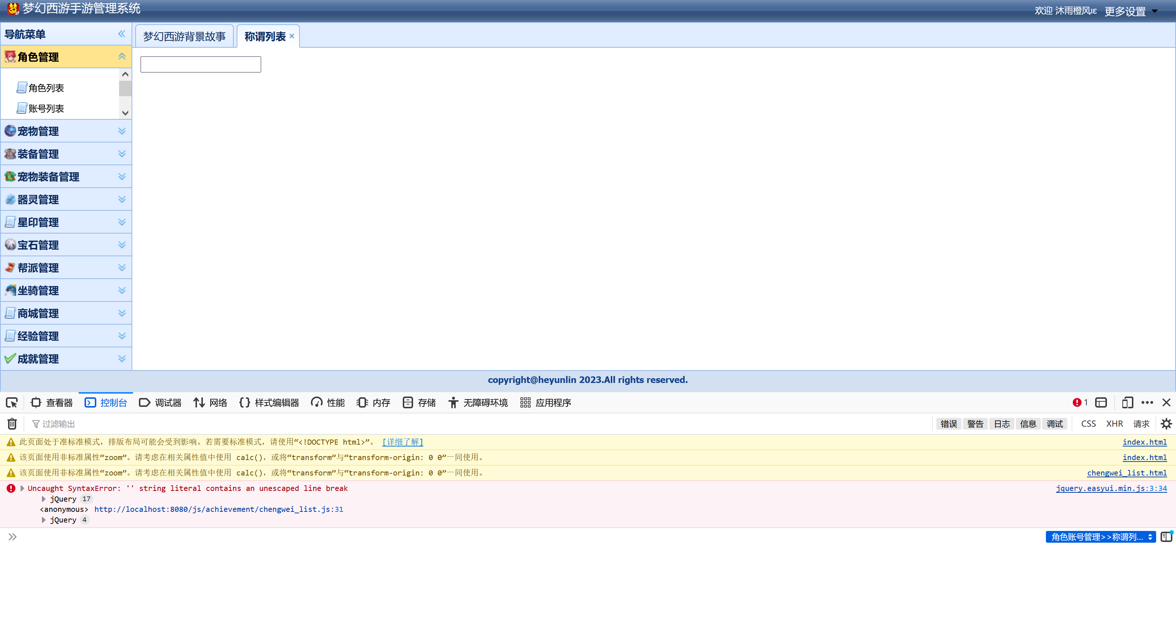Collapse navigation menu with double-arrow icon
The image size is (1176, 622).
point(121,34)
